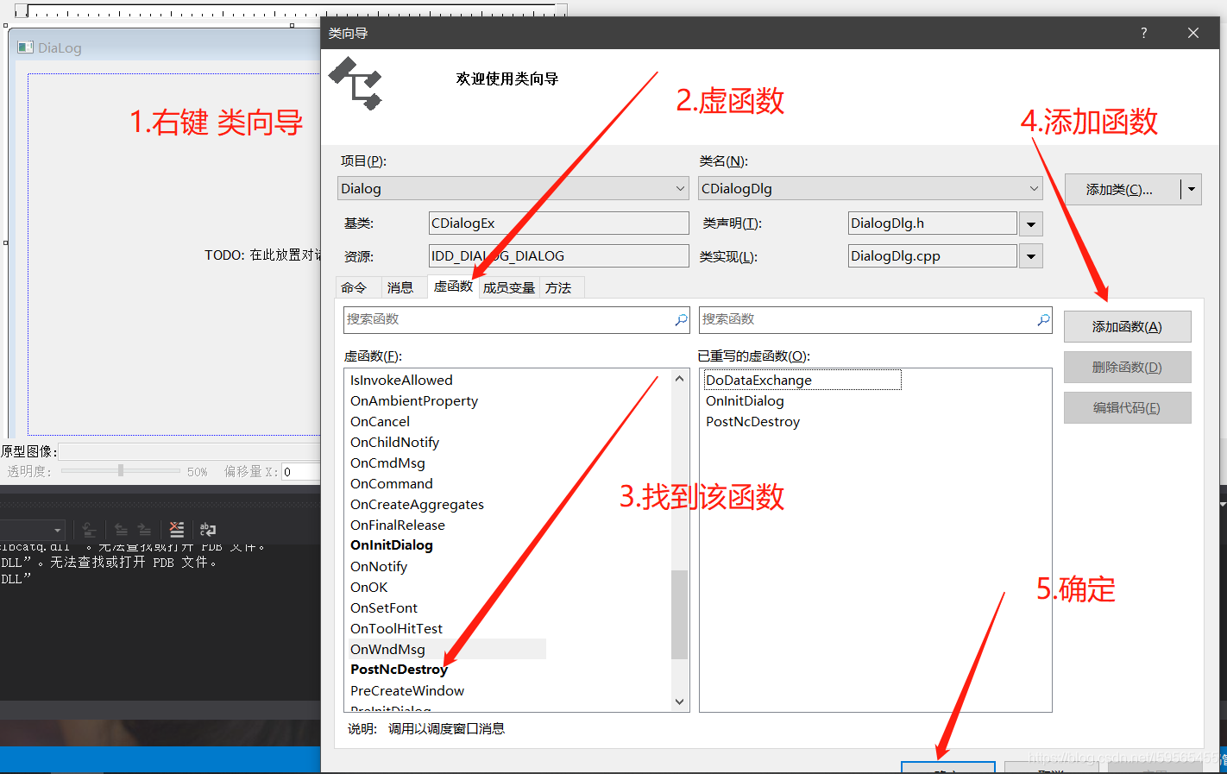Click the help question mark in Class Wizard title bar
1227x774 pixels.
1144,33
